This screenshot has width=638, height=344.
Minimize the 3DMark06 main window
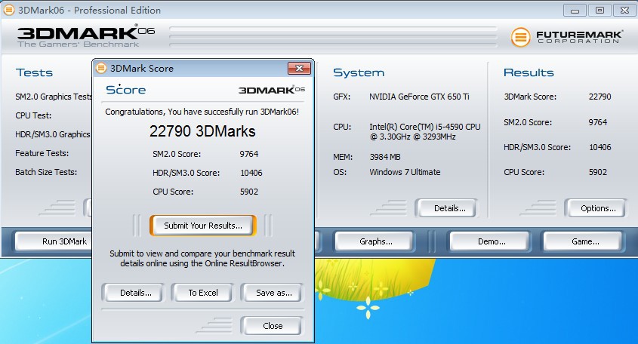[x=575, y=10]
